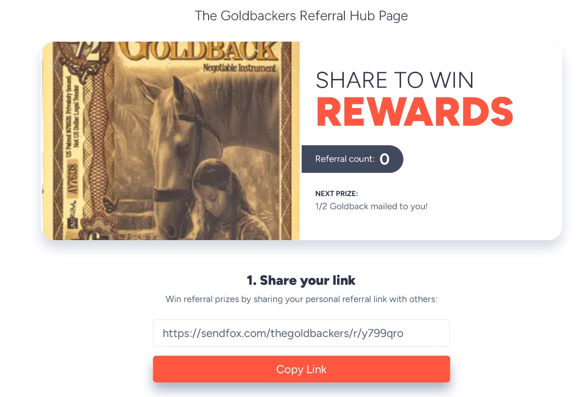The height and width of the screenshot is (397, 582).
Task: Click the SHARE TO WIN heading
Action: pyautogui.click(x=395, y=80)
